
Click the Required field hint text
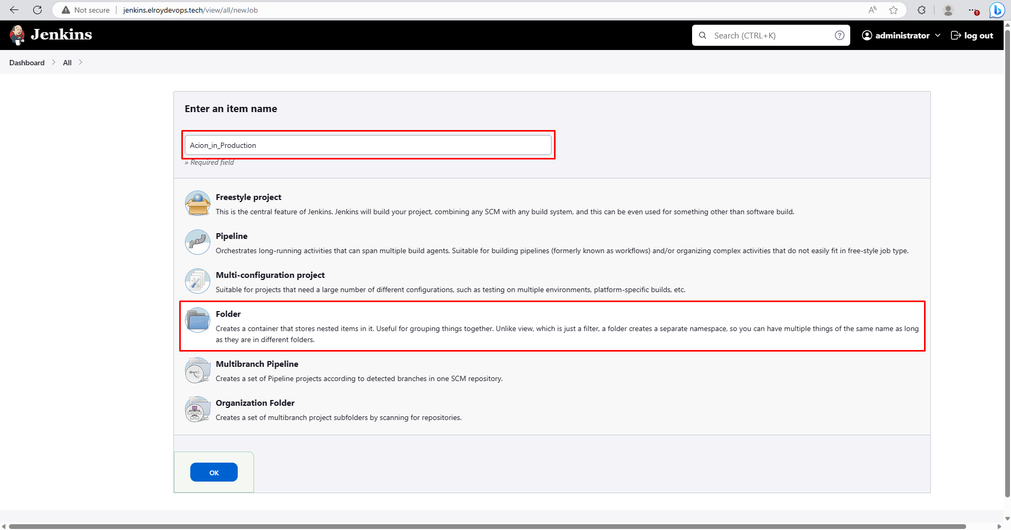pos(209,162)
